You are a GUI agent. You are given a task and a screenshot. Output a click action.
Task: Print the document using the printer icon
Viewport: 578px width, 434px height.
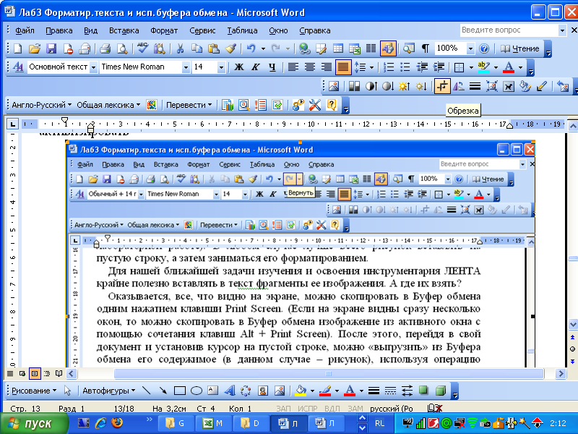point(105,48)
